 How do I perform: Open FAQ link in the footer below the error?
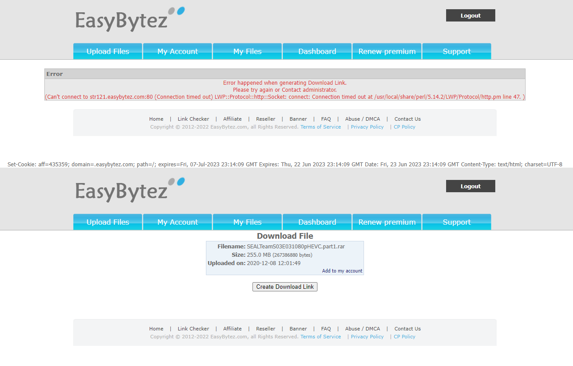coord(326,119)
